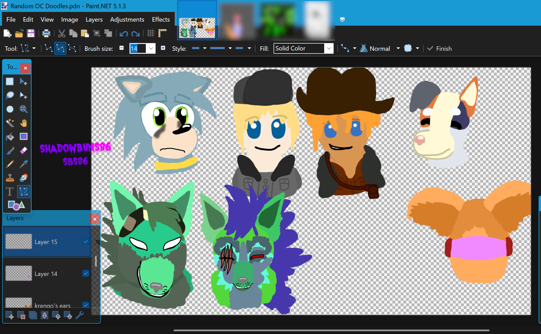541x334 pixels.
Task: Open layer properties wrench icon
Action: 80,315
